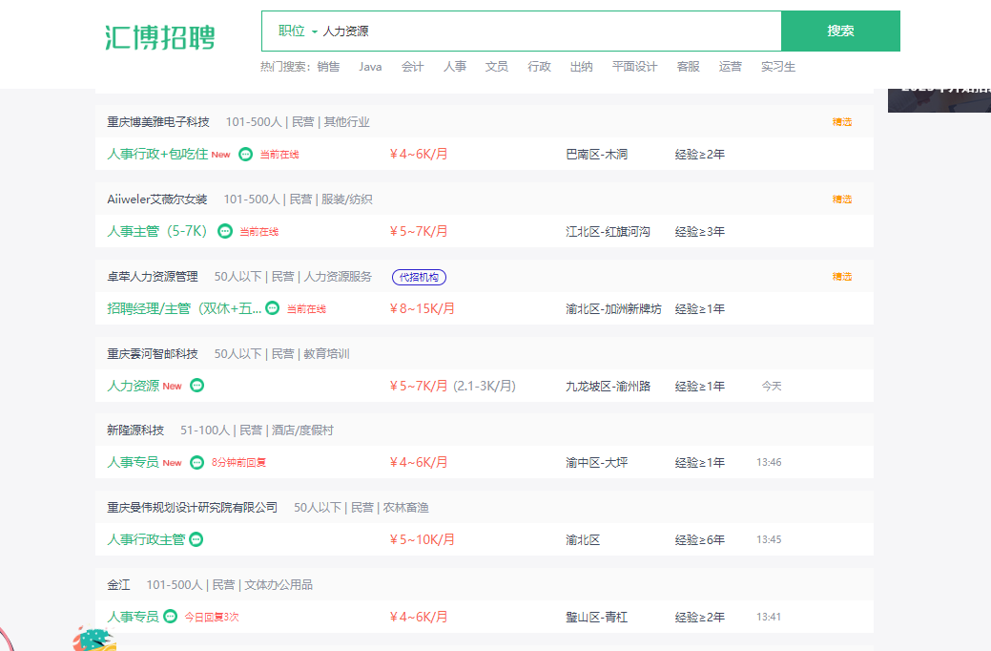Click location 巴南区-木洞
Viewport: 991px width, 651px height.
point(597,155)
